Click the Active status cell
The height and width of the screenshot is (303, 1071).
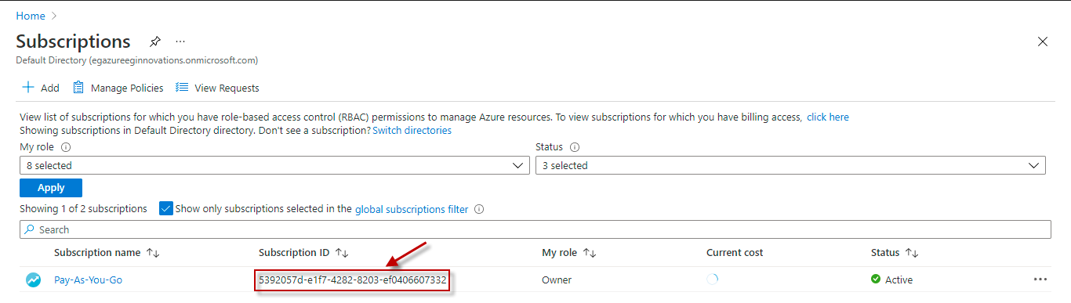891,280
